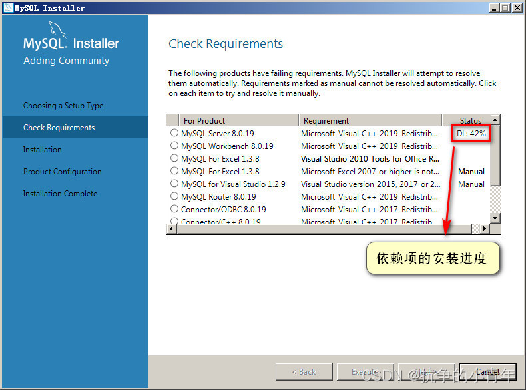
Task: Open the Installation Complete step
Action: (x=60, y=194)
